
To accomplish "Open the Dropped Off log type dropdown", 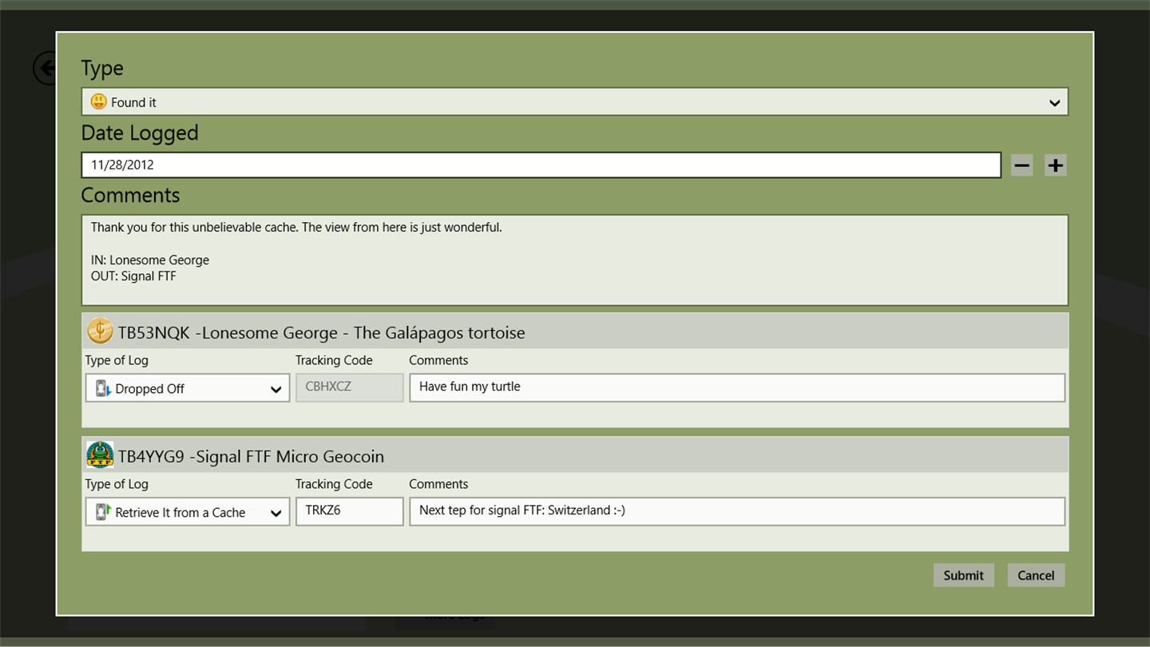I will tap(188, 388).
